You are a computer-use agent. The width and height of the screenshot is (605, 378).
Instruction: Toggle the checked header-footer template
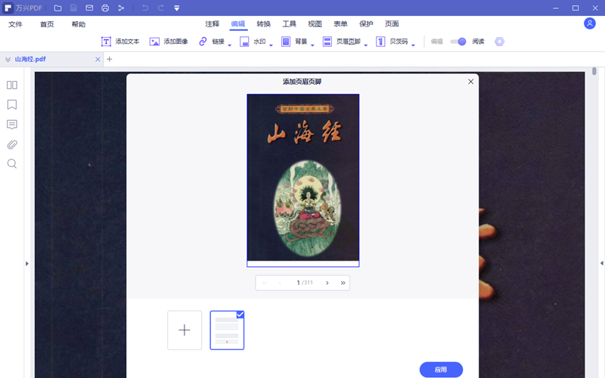[x=227, y=330]
